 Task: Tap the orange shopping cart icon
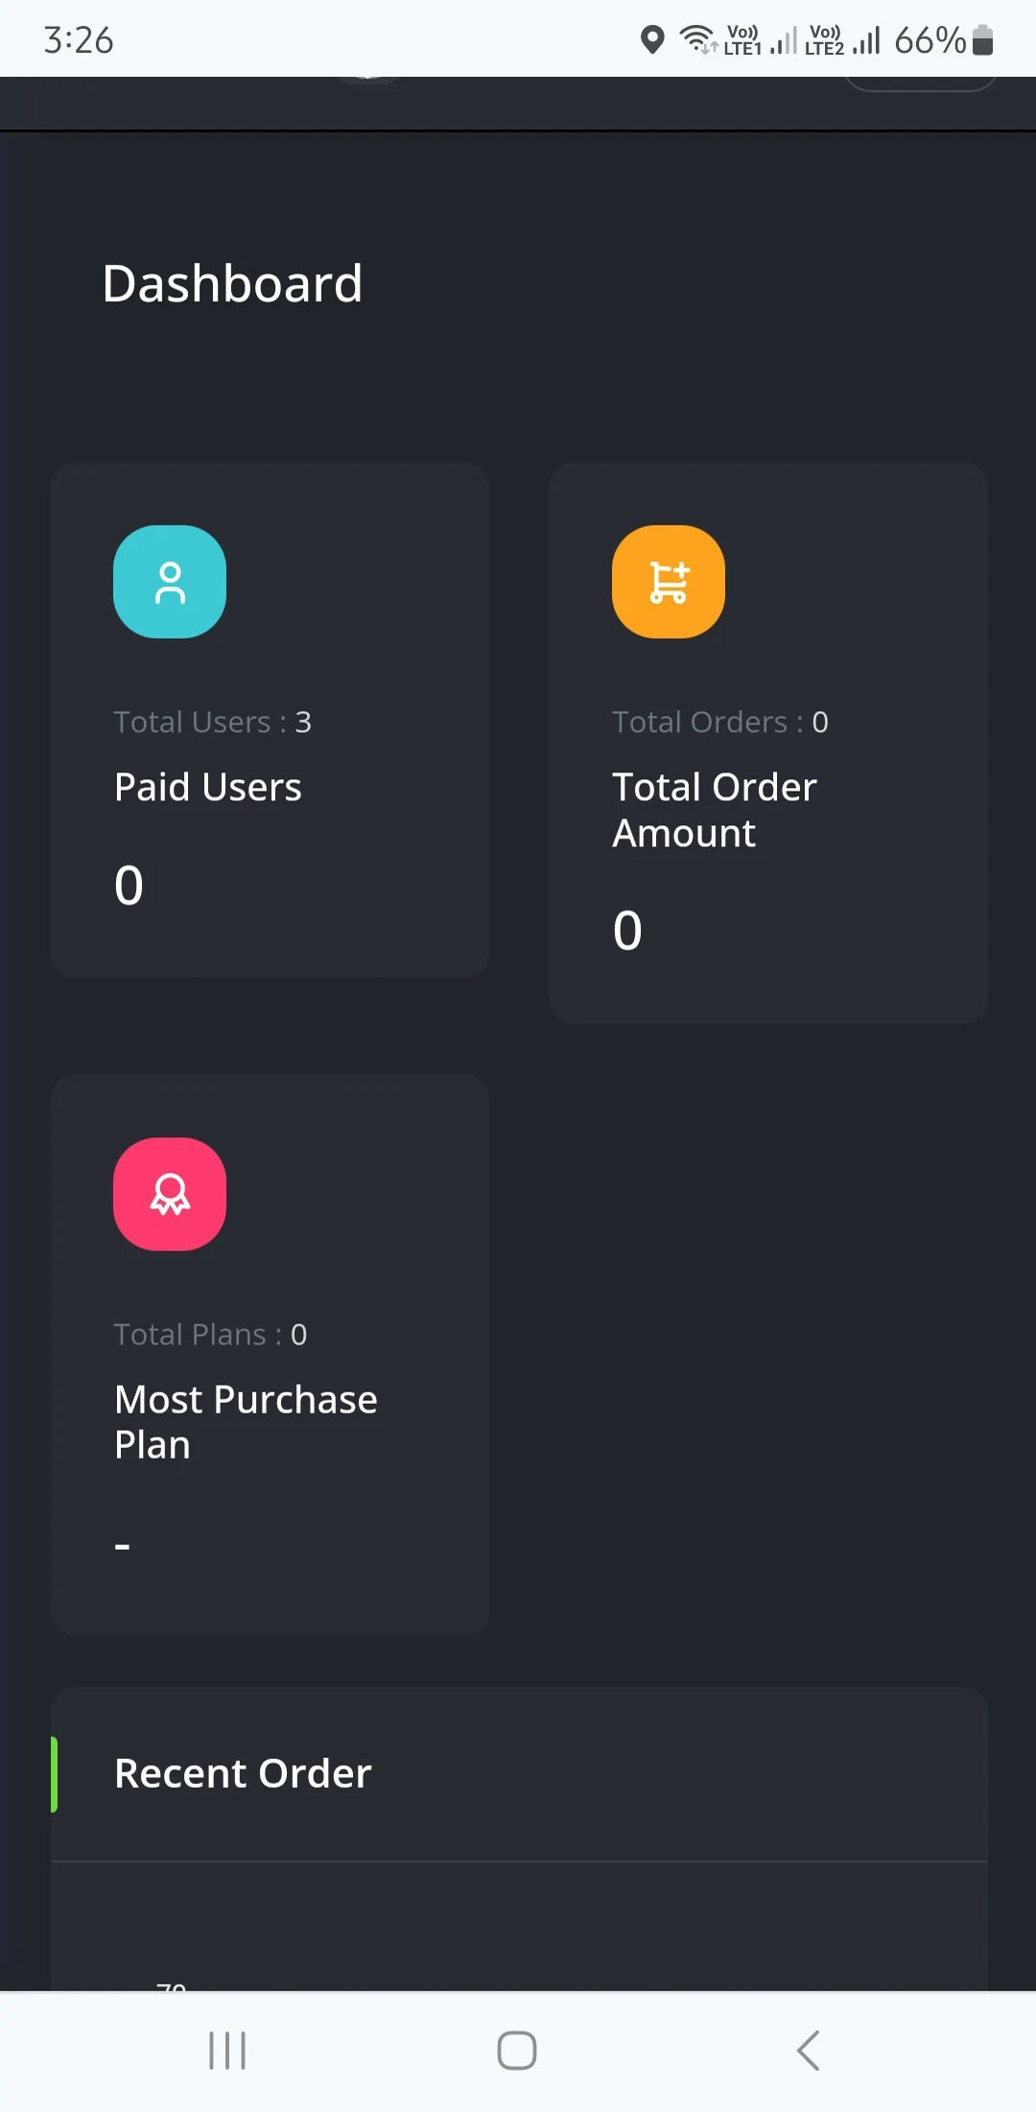(x=669, y=581)
